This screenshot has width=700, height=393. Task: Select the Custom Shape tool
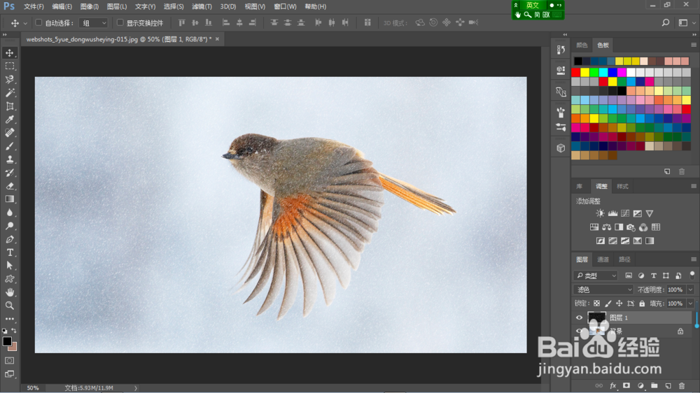click(x=9, y=279)
